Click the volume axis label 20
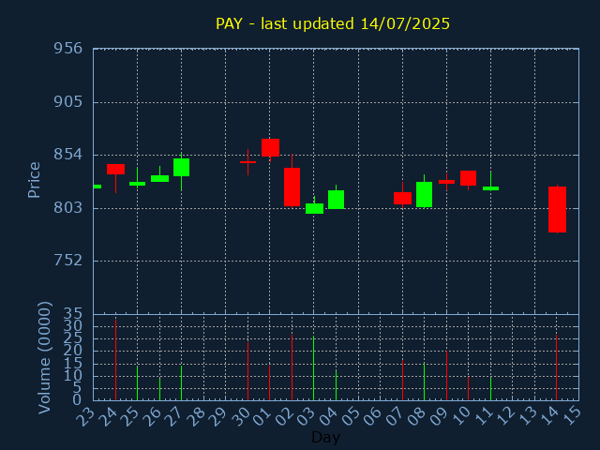Screen dimensions: 600x450 click(x=72, y=351)
